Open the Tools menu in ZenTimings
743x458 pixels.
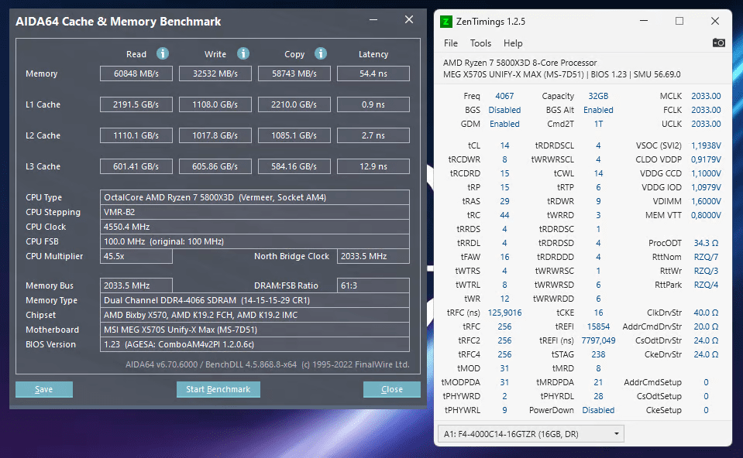[480, 43]
